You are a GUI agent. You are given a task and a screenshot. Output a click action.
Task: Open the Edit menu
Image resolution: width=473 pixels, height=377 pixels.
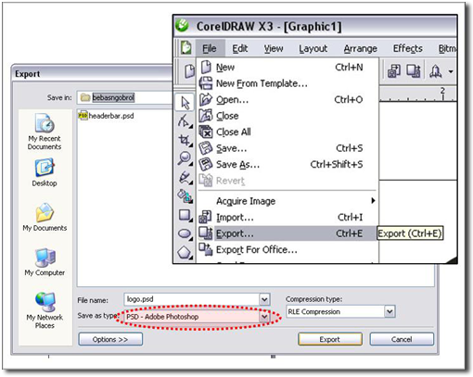coord(240,48)
